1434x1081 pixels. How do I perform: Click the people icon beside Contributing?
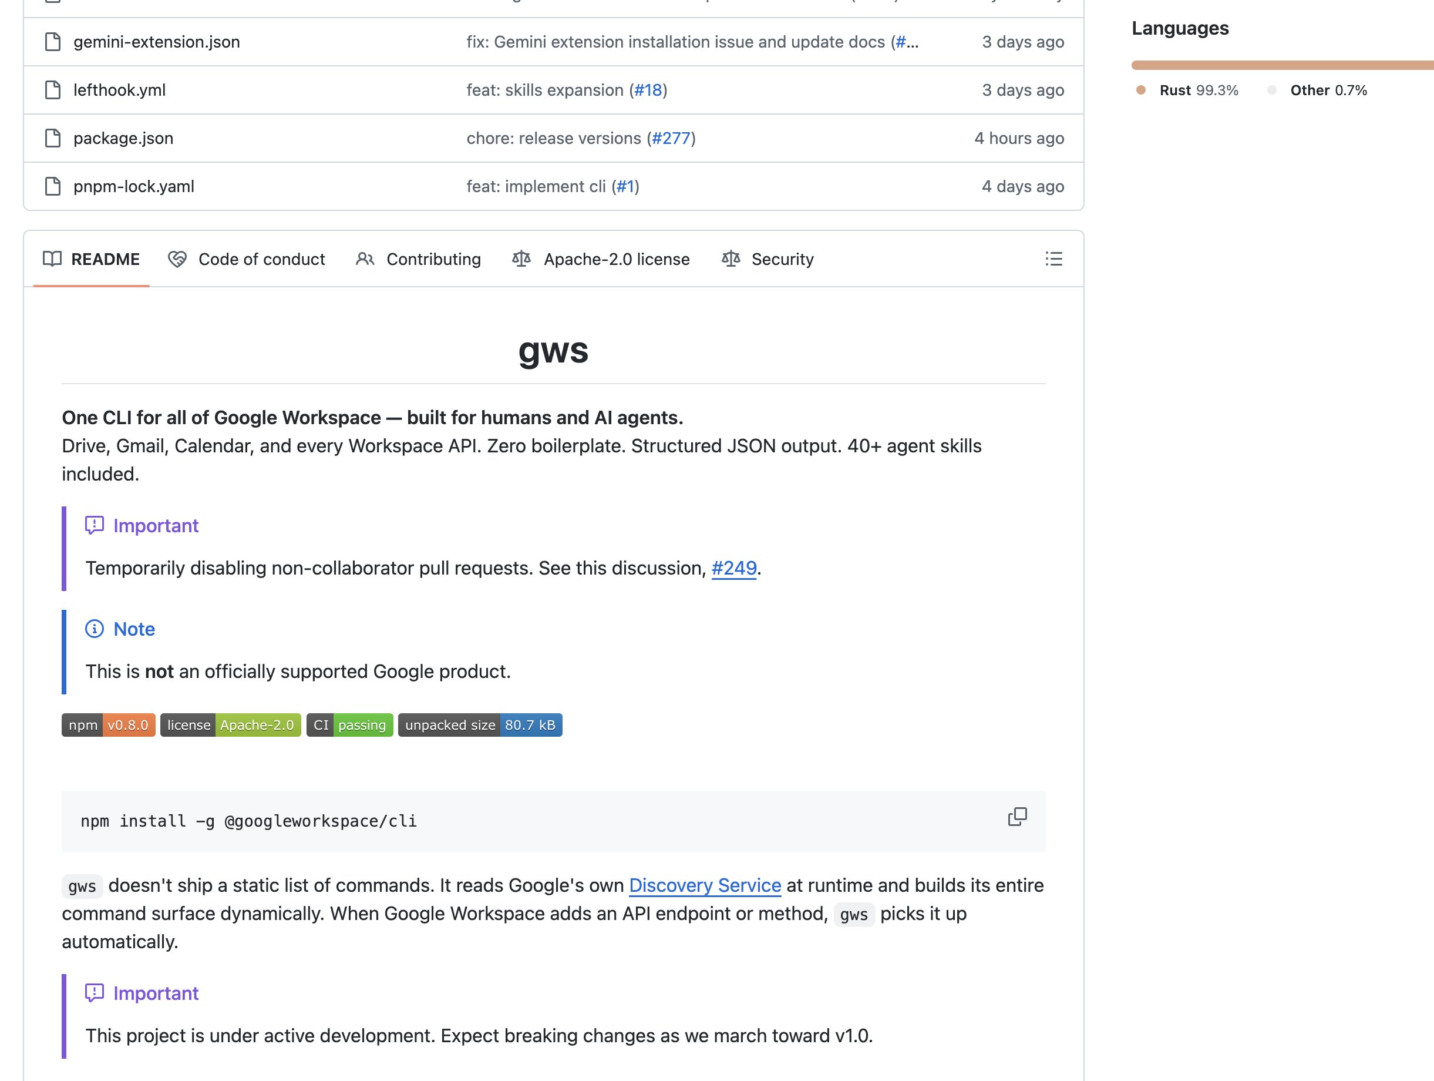point(365,258)
